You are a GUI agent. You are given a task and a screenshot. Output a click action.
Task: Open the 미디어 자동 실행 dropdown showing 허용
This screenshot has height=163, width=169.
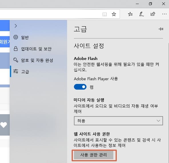point(118,121)
